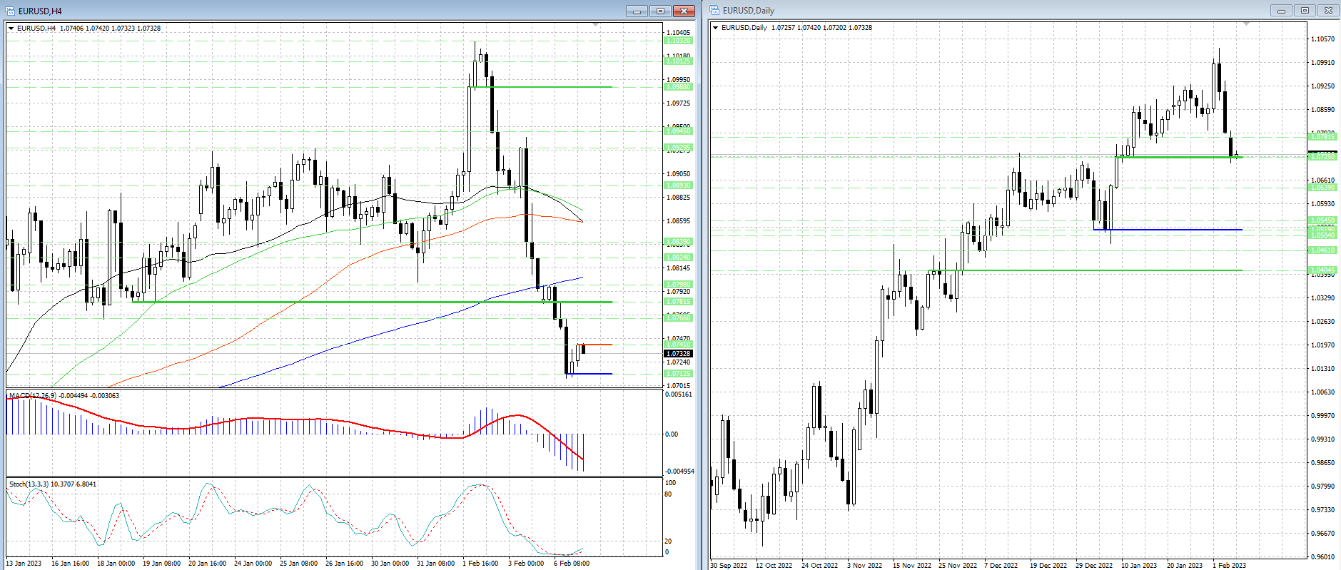Click the 19 Dec 2022 date on Daily time axis
The image size is (1341, 570).
1048,566
